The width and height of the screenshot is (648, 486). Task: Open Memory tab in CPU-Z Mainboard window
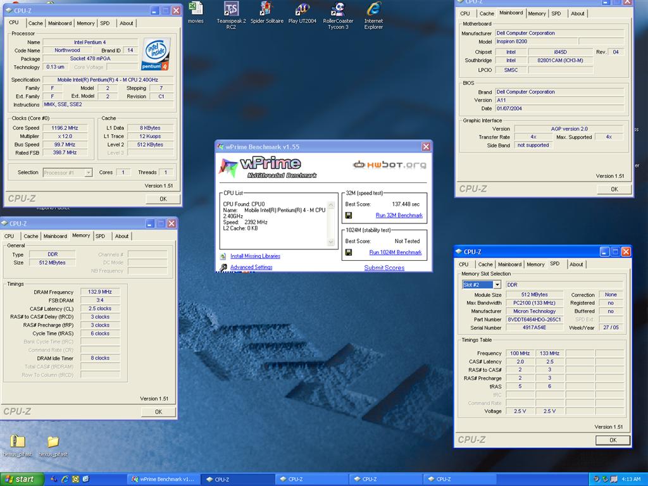537,13
